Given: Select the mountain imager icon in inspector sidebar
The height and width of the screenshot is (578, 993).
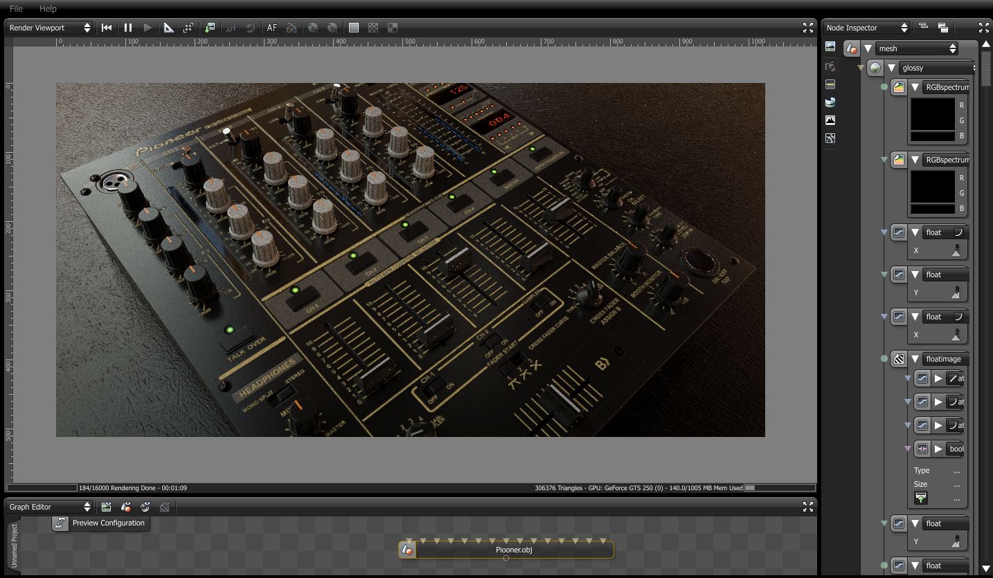Looking at the screenshot, I should (830, 120).
